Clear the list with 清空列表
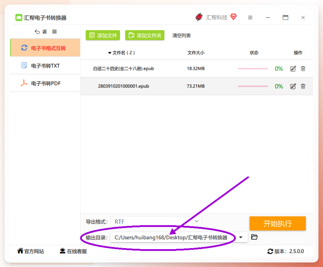 pos(181,35)
